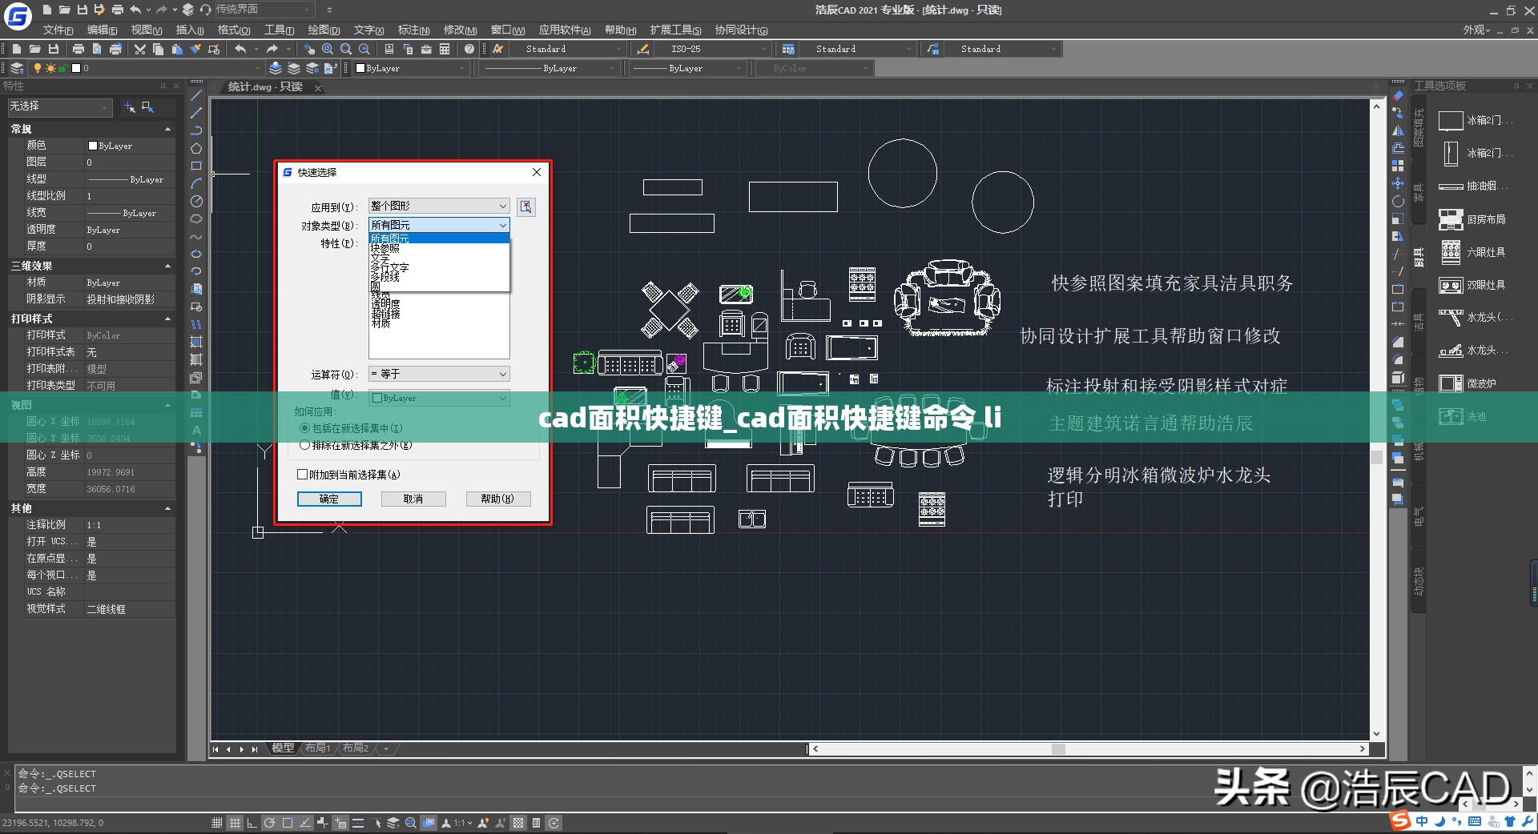The height and width of the screenshot is (834, 1538).
Task: Click the 厨房布局 tool palette item
Action: 1472,219
